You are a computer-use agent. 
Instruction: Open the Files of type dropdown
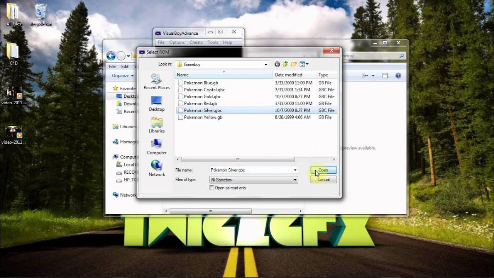click(254, 180)
